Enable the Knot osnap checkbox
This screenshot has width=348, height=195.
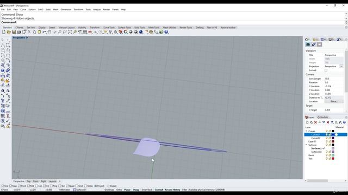(x=77, y=186)
